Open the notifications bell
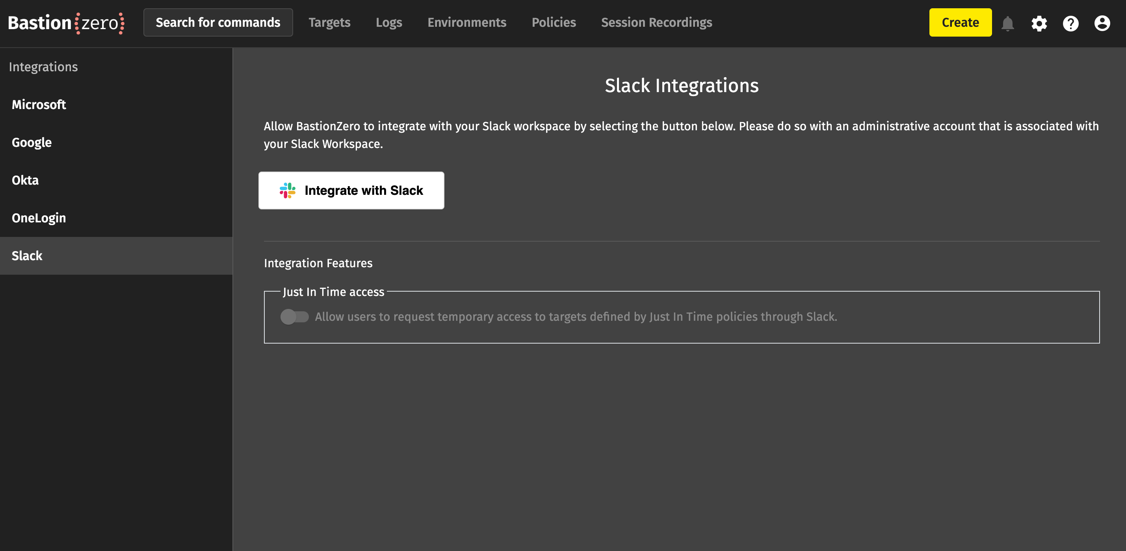This screenshot has height=551, width=1126. coord(1007,23)
